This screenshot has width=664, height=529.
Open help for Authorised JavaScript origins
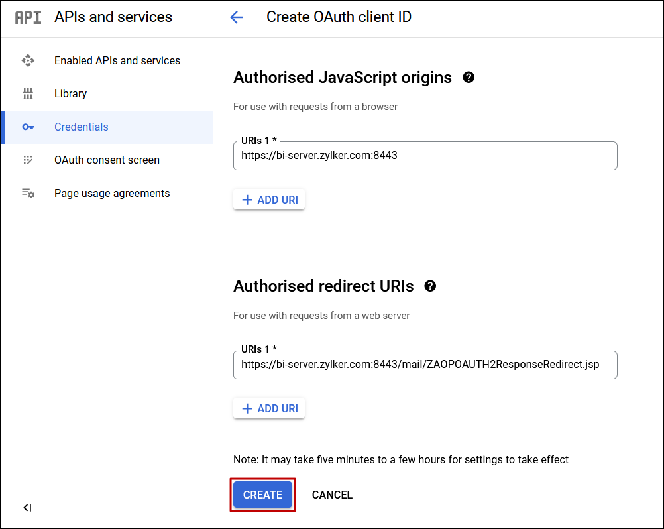coord(469,77)
